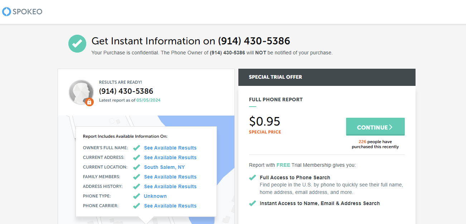
Task: Click the report date 05/05/2024
Action: (149, 100)
